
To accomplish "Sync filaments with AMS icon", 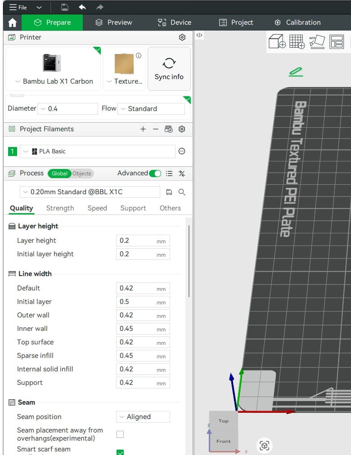I will click(169, 129).
